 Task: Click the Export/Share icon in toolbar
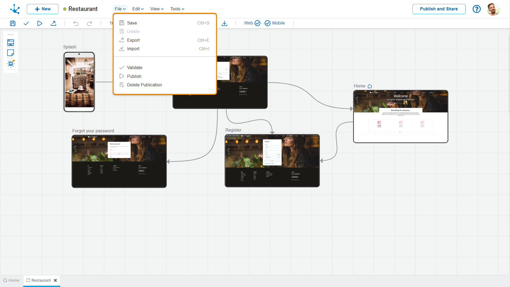click(54, 23)
